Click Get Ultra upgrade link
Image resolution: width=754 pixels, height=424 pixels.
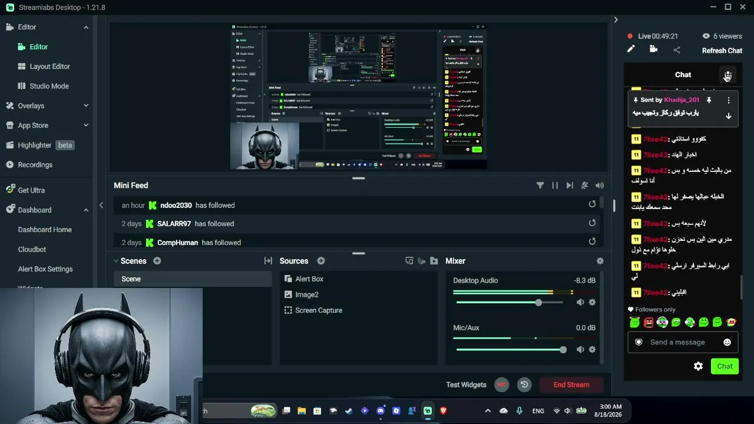(25, 190)
